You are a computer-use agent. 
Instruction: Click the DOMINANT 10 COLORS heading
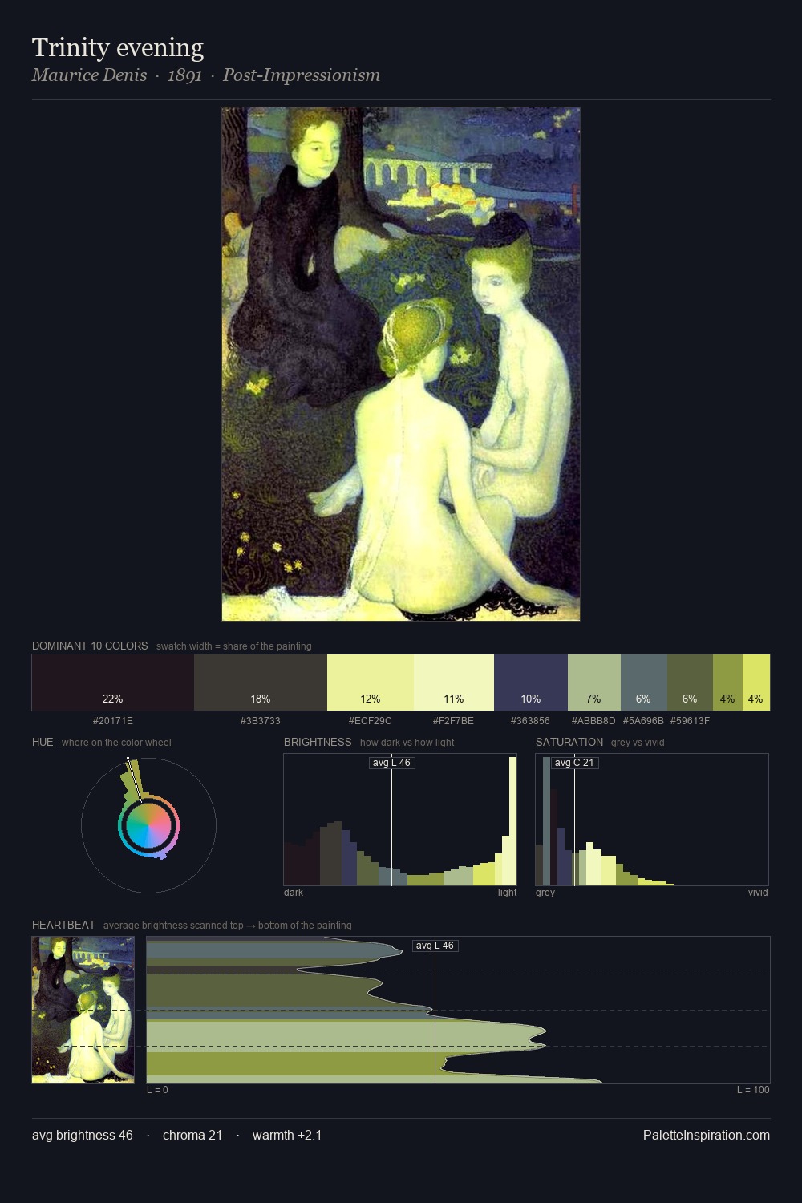click(x=90, y=646)
